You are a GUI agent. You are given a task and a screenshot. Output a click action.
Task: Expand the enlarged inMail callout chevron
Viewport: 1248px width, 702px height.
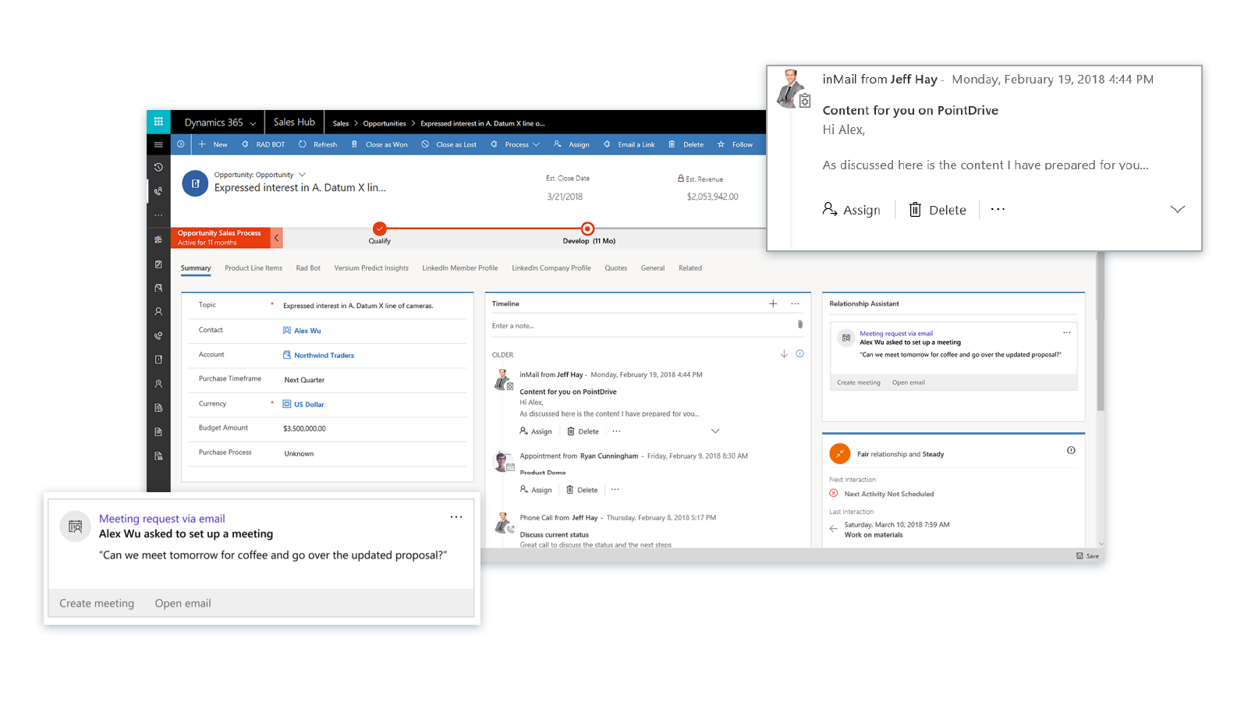1177,209
